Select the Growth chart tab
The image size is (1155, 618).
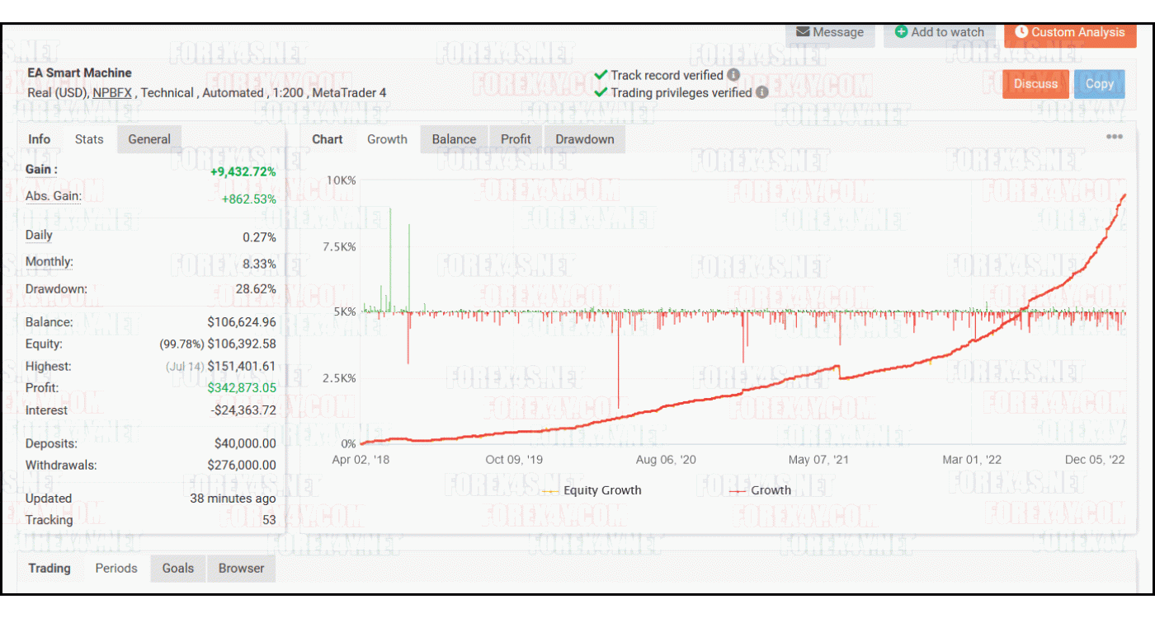[x=387, y=139]
